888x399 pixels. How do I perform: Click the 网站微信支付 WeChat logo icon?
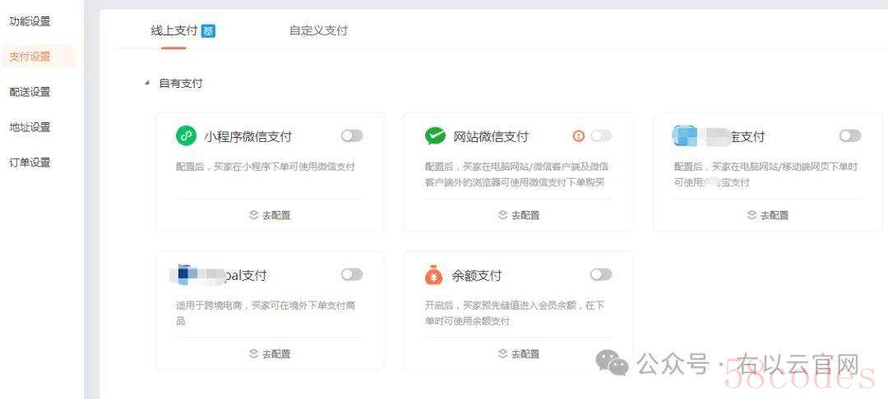[435, 136]
